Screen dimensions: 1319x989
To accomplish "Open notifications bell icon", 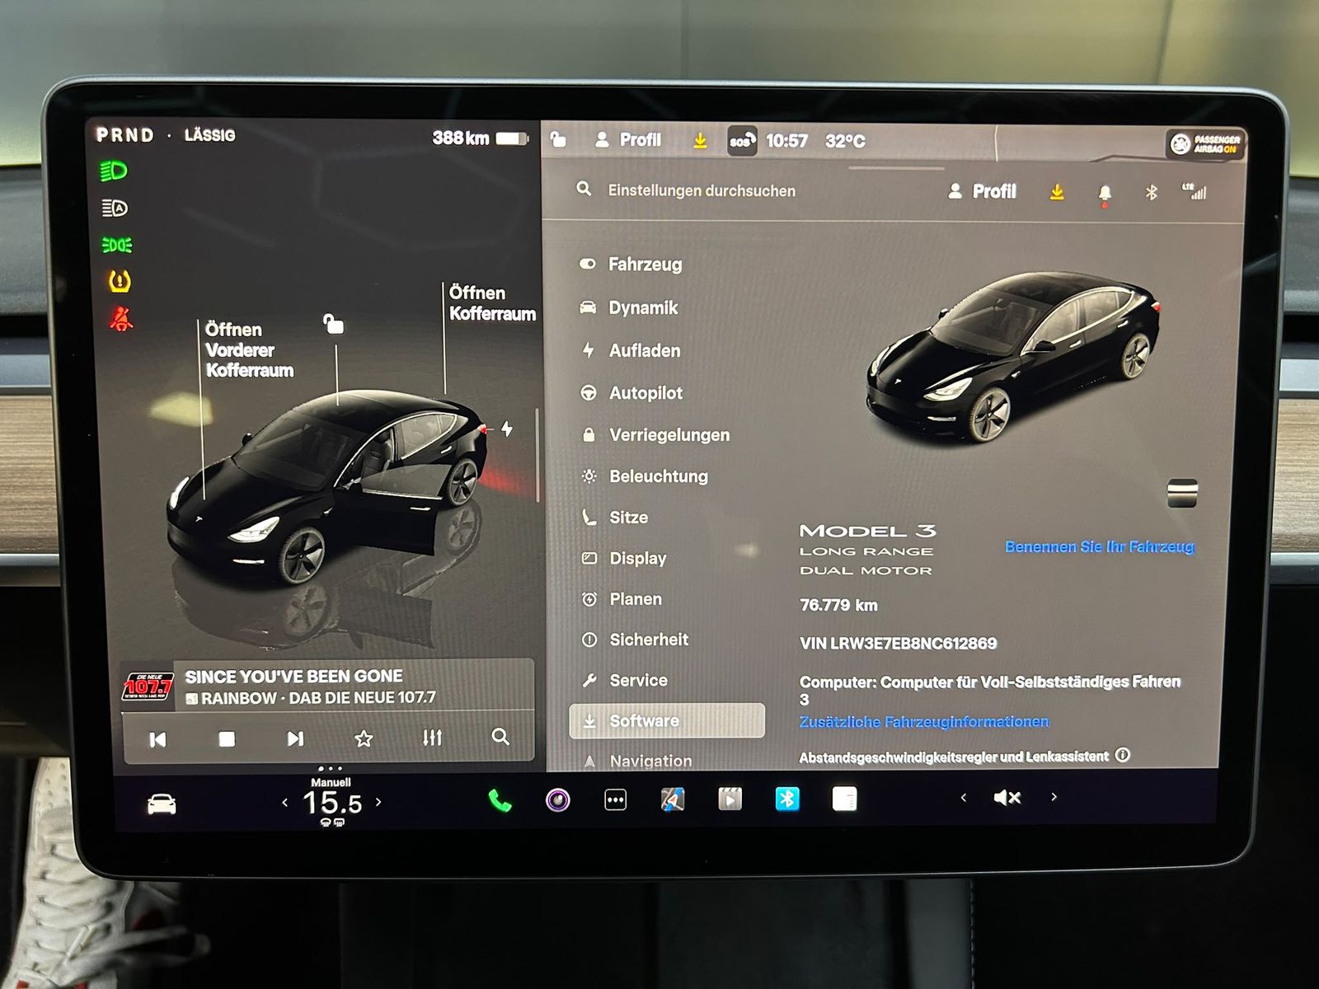I will pos(1105,194).
